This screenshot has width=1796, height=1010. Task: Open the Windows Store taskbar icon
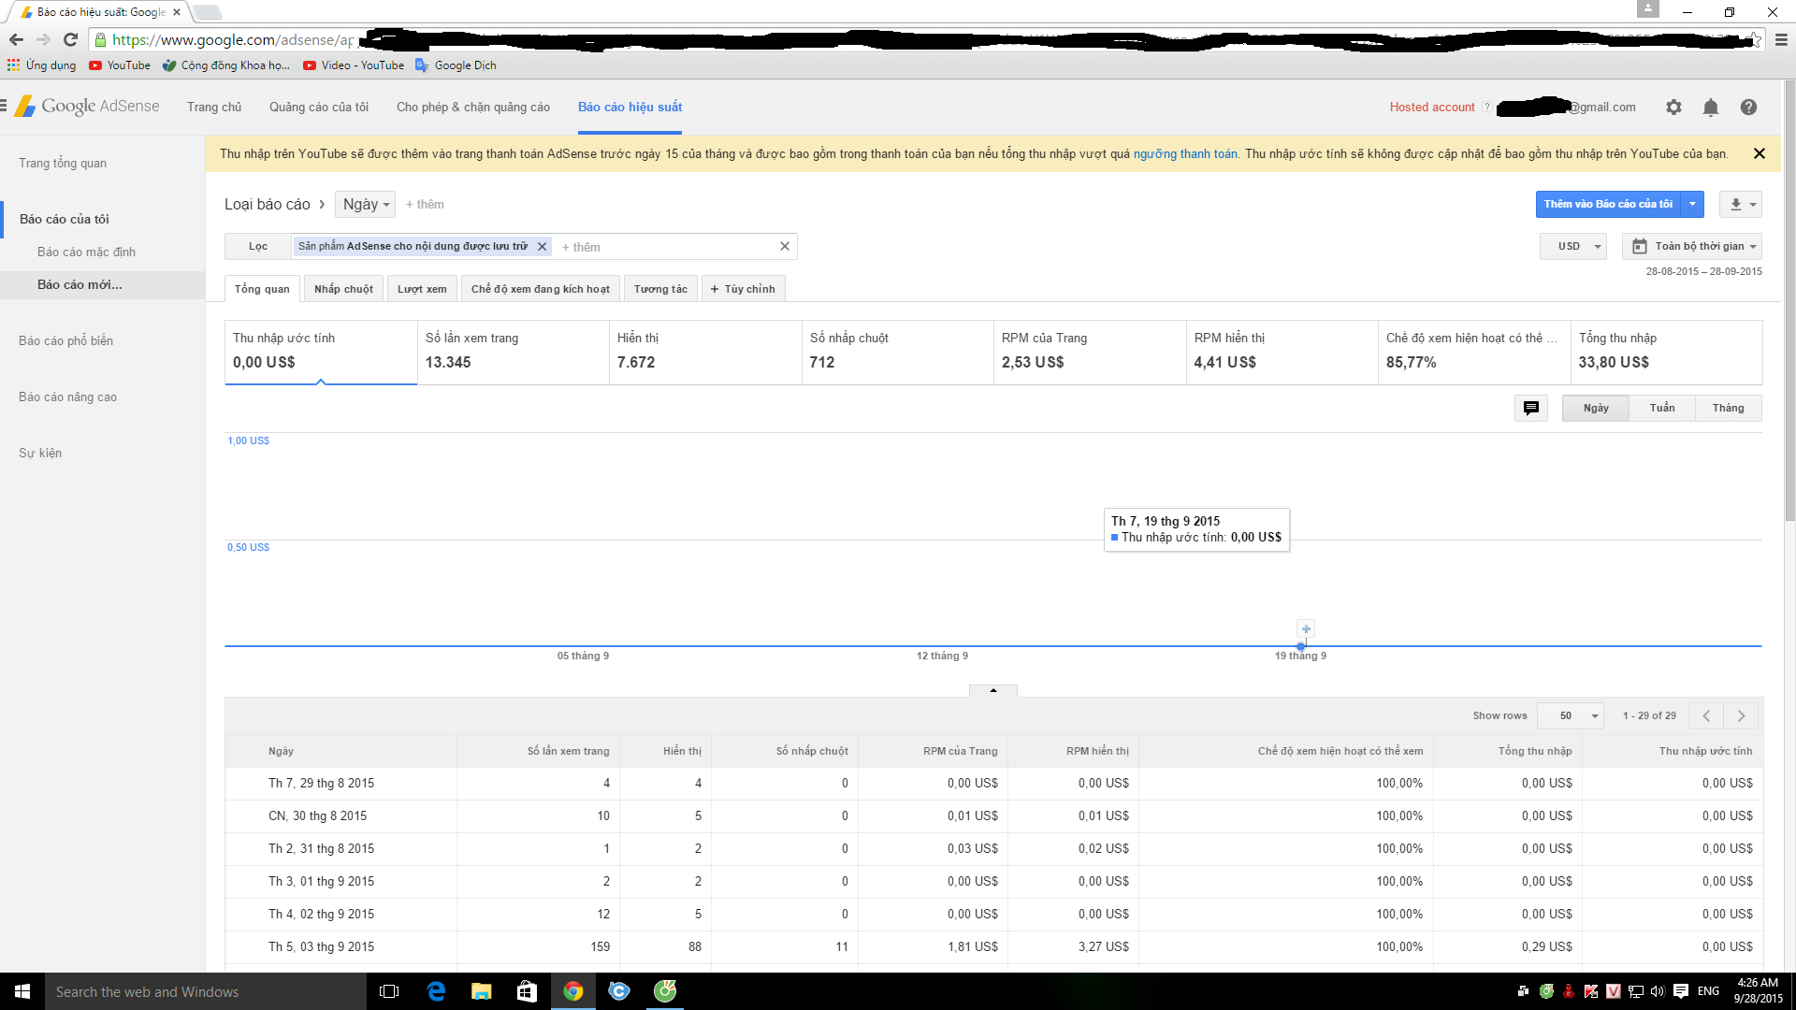(527, 991)
